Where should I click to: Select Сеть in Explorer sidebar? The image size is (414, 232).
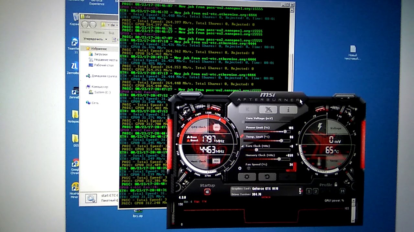92,103
